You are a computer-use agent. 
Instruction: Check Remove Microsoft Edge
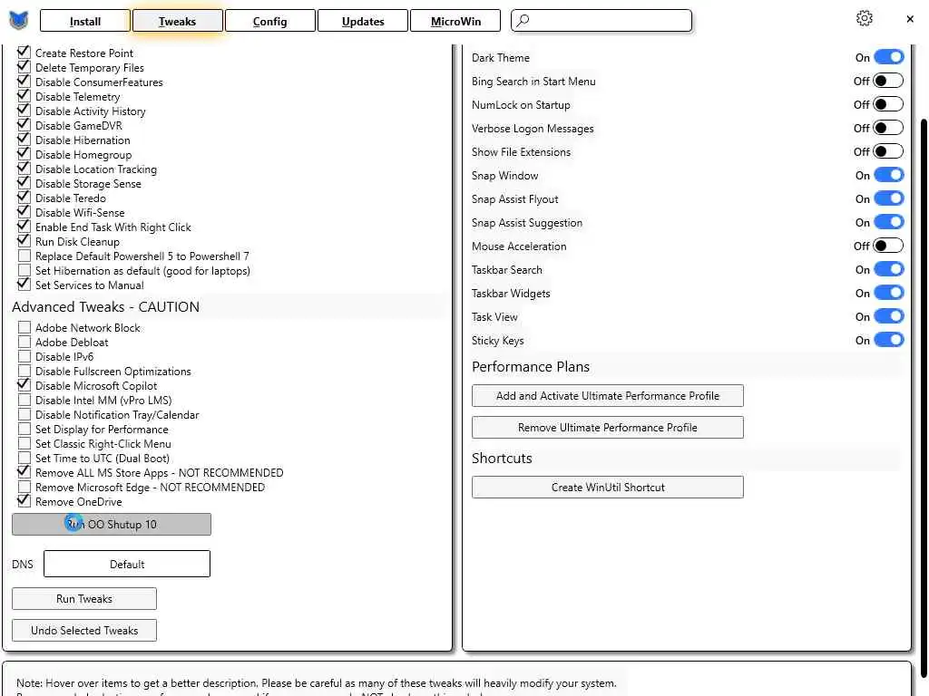[24, 487]
